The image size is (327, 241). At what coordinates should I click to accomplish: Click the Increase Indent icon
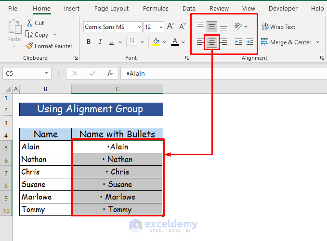[x=249, y=42]
